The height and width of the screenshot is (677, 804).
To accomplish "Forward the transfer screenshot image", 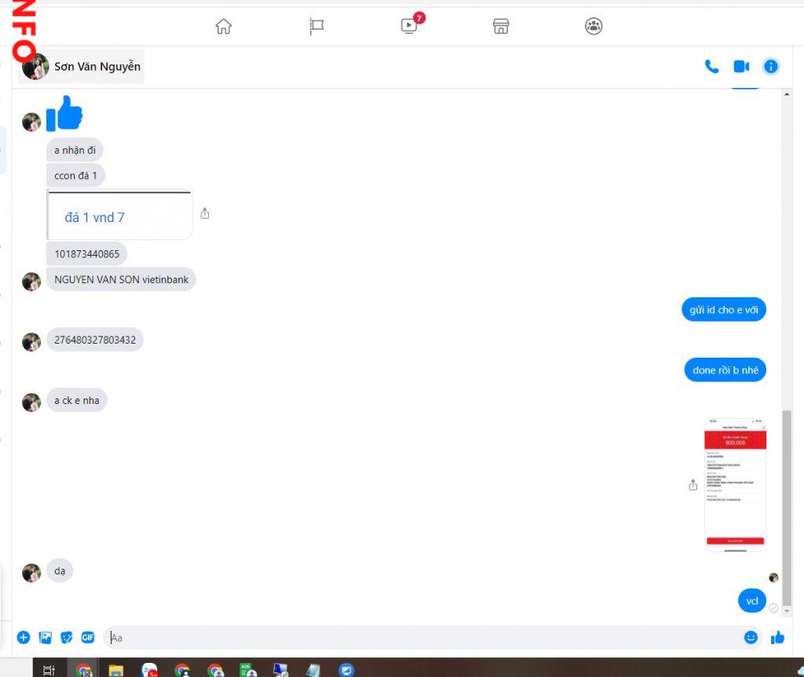I will click(693, 486).
